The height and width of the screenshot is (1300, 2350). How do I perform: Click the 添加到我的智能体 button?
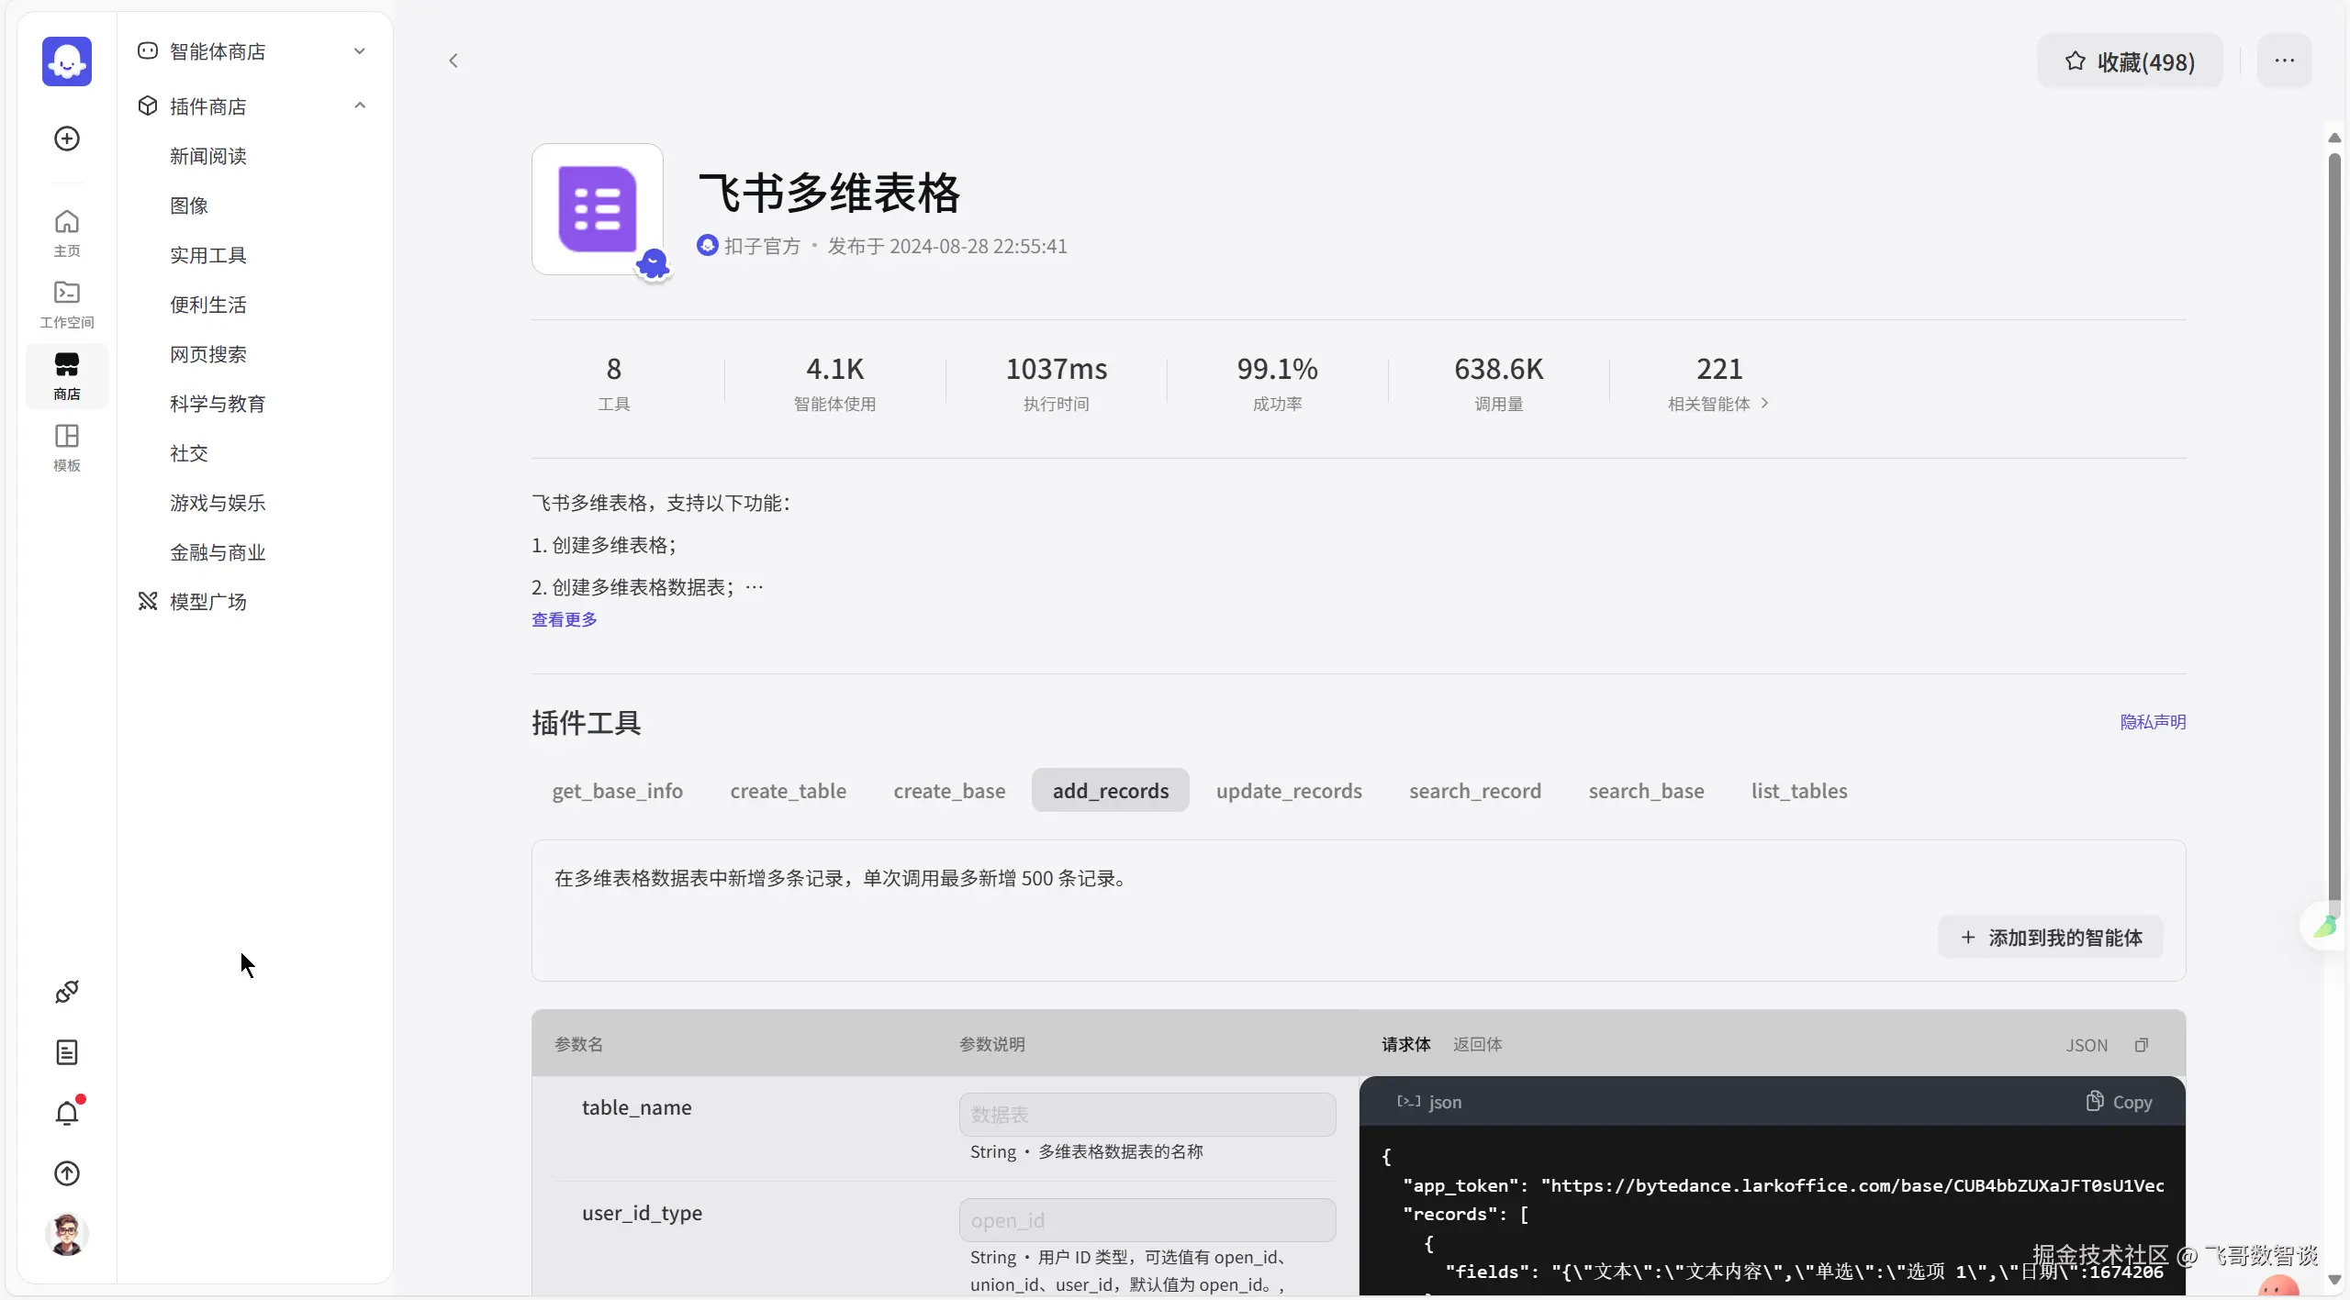pos(2051,938)
